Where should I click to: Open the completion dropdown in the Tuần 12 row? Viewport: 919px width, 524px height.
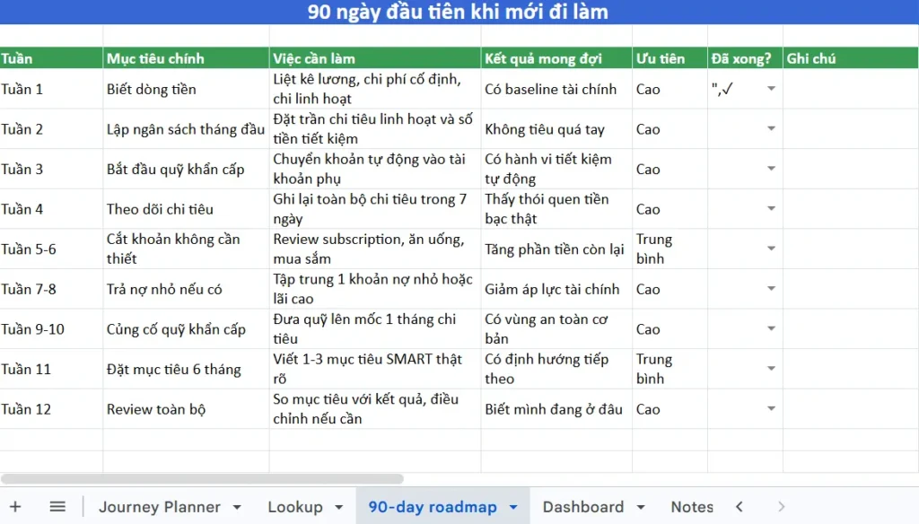771,409
